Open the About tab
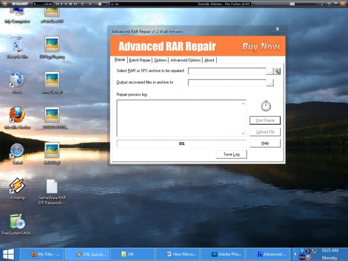Image resolution: width=348 pixels, height=261 pixels. 209,60
